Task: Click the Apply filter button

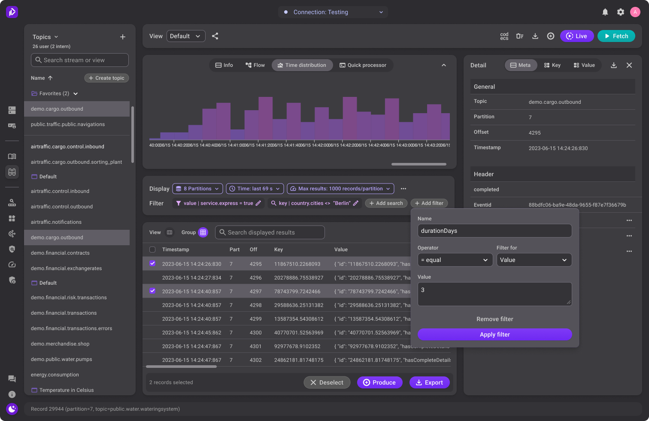Action: tap(494, 334)
